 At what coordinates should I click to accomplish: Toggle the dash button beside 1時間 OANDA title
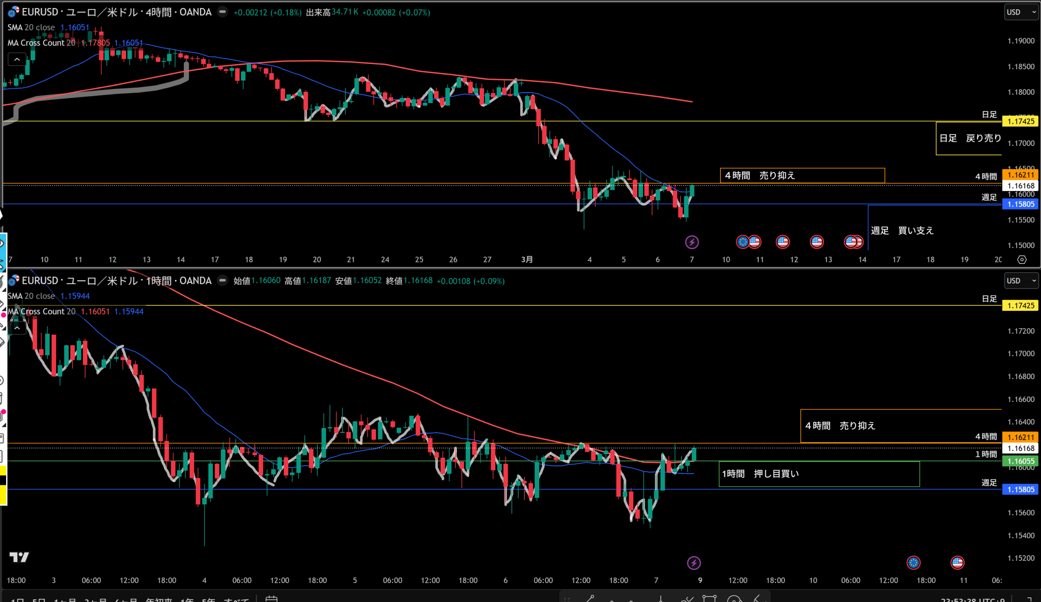[x=222, y=281]
